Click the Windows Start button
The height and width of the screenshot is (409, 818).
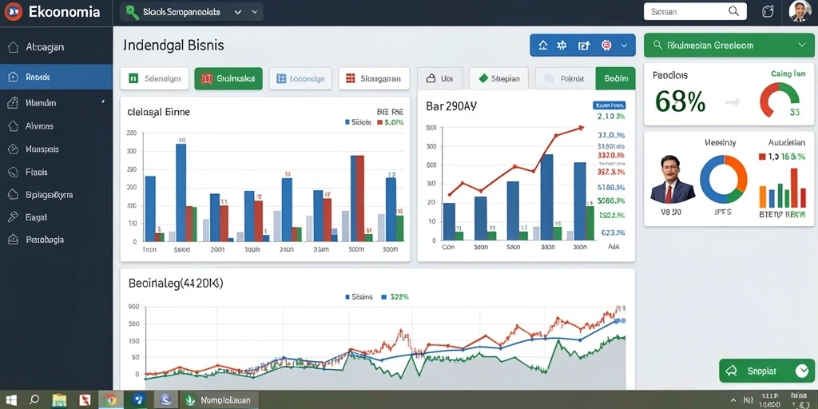[10, 400]
